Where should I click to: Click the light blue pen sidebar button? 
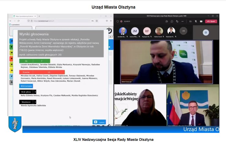(11, 76)
